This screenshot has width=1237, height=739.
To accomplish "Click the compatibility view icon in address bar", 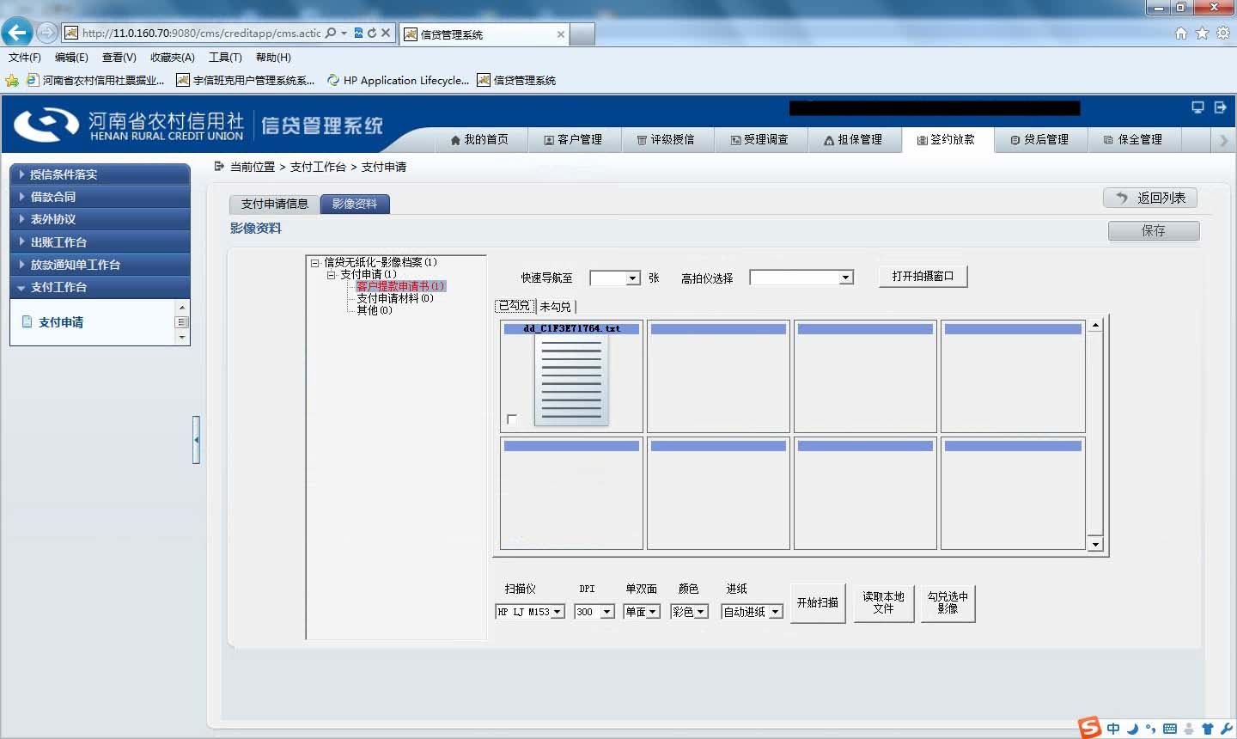I will coord(359,34).
